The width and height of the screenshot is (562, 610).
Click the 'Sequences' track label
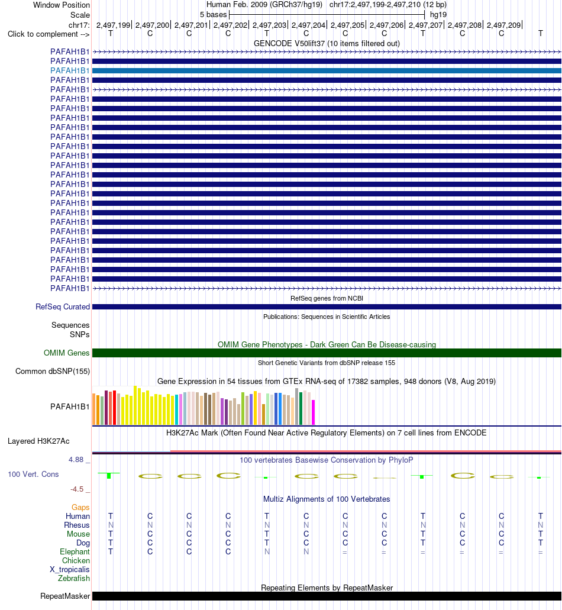70,325
